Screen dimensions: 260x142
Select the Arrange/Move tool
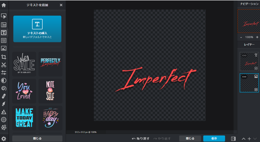[4, 16]
